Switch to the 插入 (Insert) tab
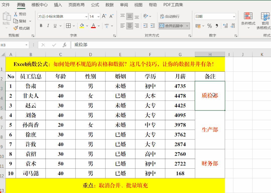 pos(58,5)
